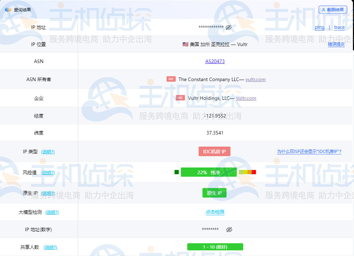Screen dimensions: 354x256
Task: Open the AS20473 ASN details link
Action: (216, 61)
